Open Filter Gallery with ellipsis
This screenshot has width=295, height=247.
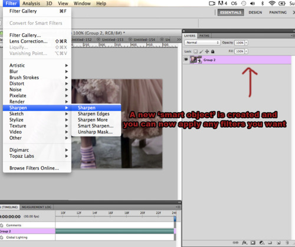pyautogui.click(x=37, y=35)
